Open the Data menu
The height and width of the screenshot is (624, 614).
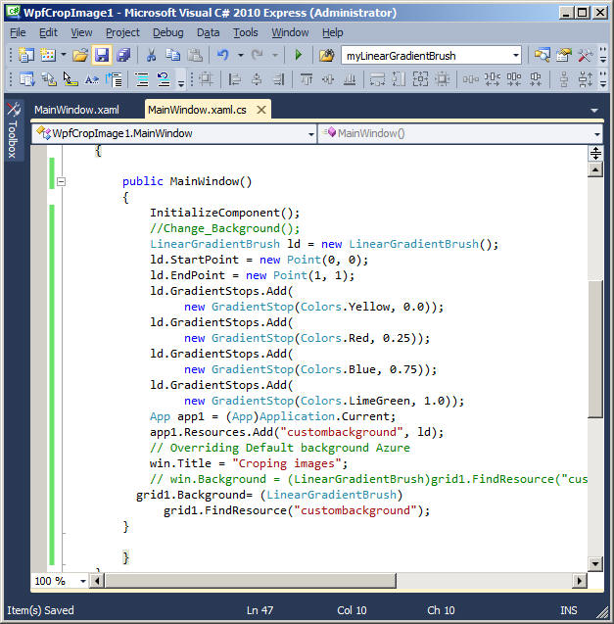[x=209, y=32]
